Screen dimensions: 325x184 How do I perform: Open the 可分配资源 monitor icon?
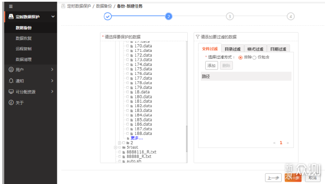coord(11,92)
